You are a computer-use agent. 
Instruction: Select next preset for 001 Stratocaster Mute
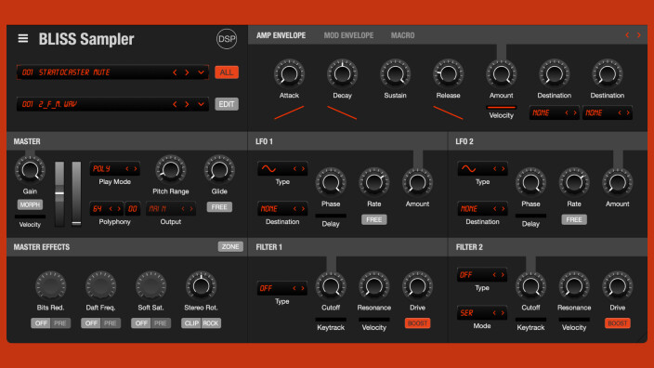pos(187,72)
